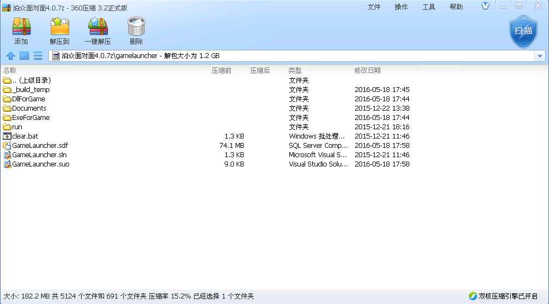Click the 'ExeForGame' folder name
Screen dimensions: 549x304
(31, 118)
